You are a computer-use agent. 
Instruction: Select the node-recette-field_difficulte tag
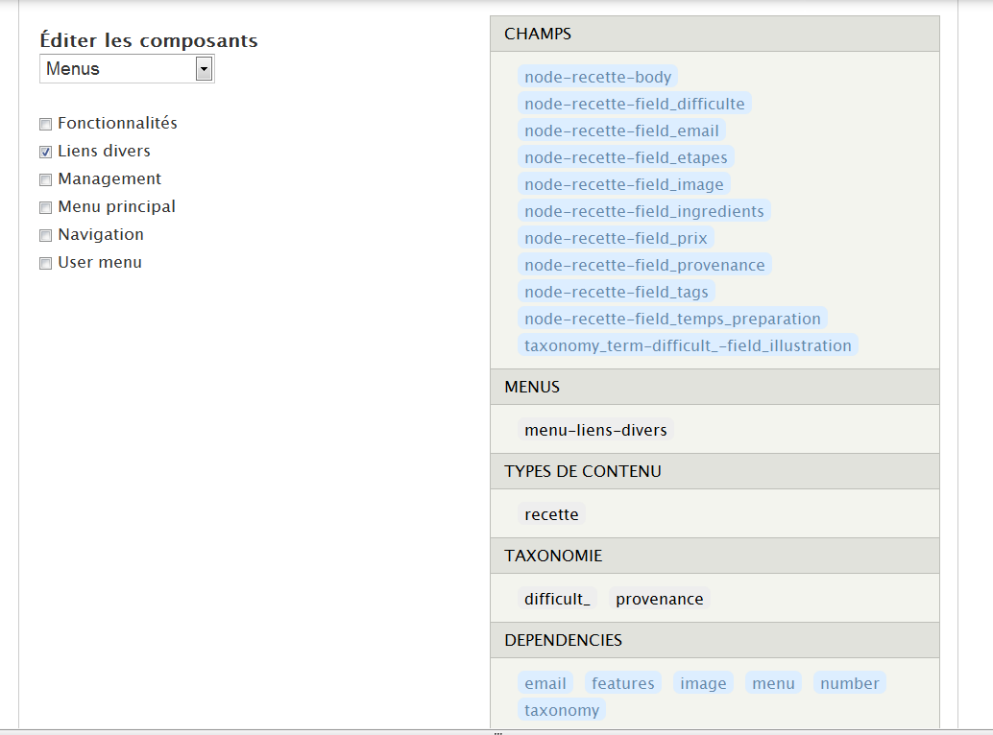(634, 104)
